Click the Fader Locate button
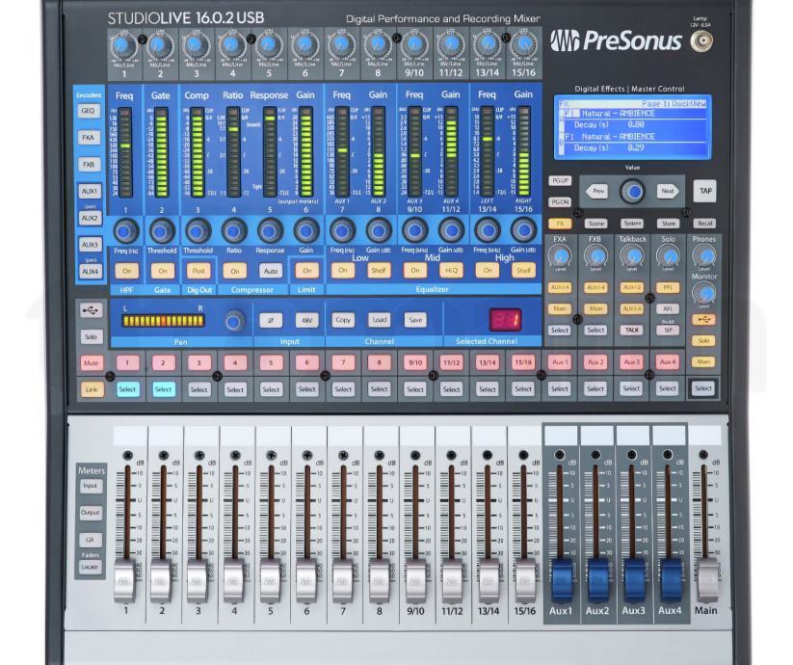This screenshot has width=793, height=665. [90, 567]
